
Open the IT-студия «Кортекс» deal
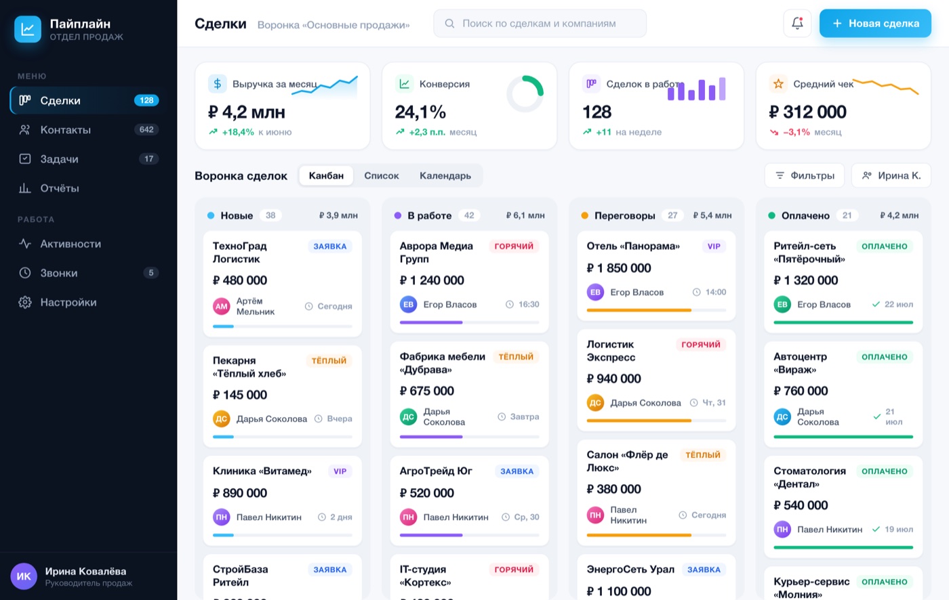[x=469, y=577]
